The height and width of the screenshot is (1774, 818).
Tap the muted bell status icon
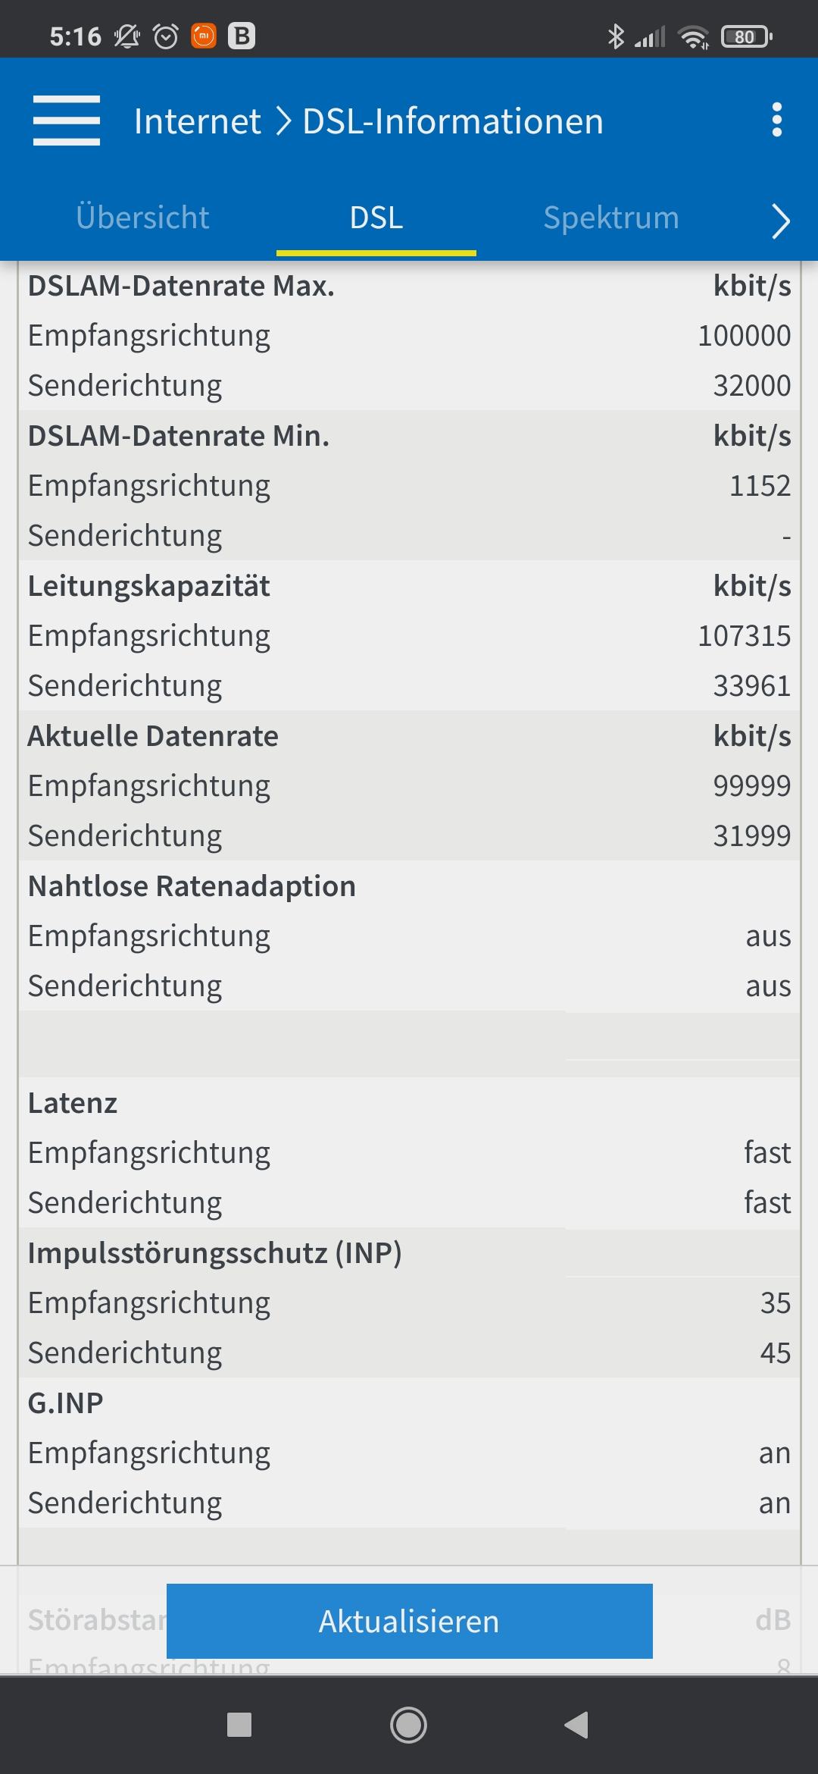point(126,36)
